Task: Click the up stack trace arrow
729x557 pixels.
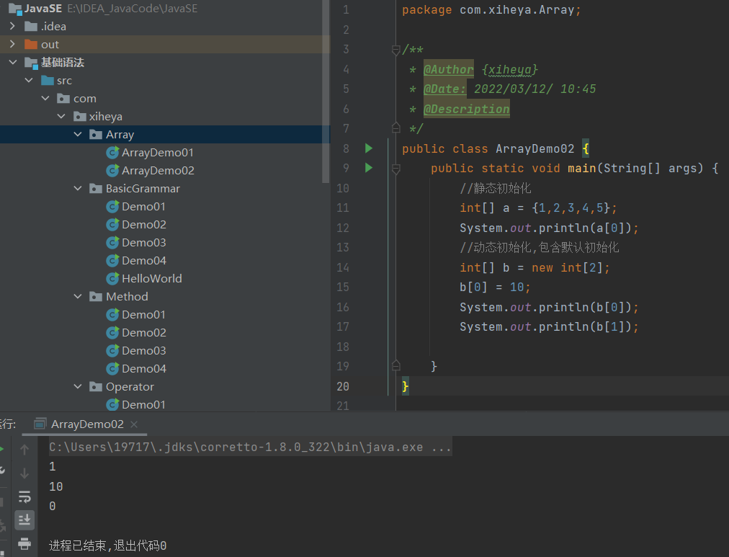Action: [x=24, y=449]
